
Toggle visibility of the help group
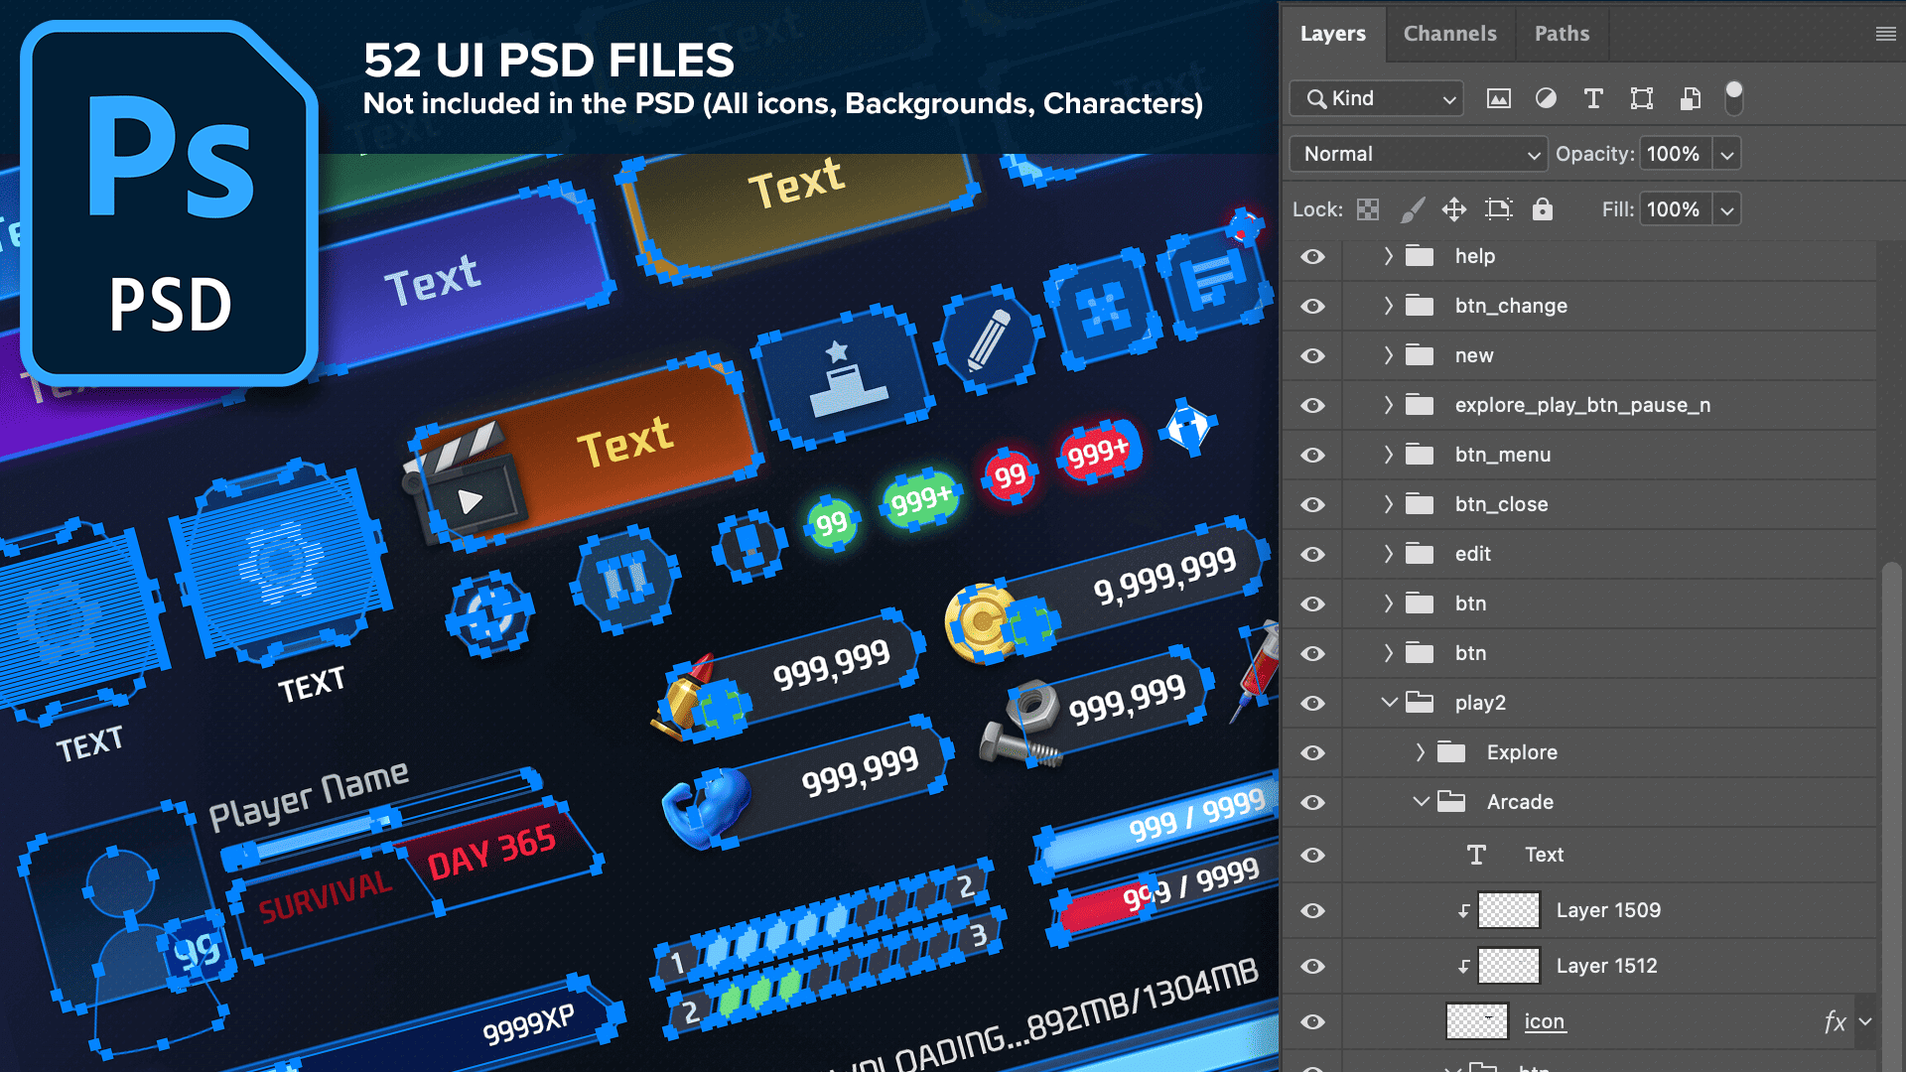tap(1312, 256)
